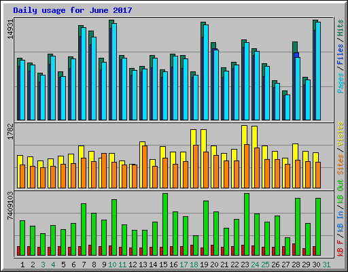The width and height of the screenshot is (348, 272).
Task: Click the cyan pages bar for day 27
Action: [288, 107]
